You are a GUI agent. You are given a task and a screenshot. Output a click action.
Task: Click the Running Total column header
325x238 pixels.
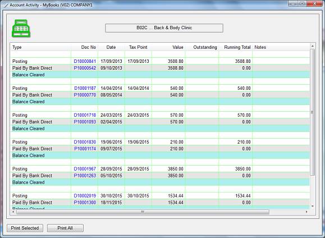tap(235, 47)
